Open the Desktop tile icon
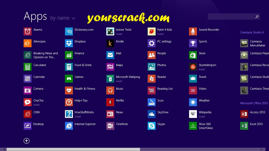This screenshot has height=151, width=269. click(27, 126)
